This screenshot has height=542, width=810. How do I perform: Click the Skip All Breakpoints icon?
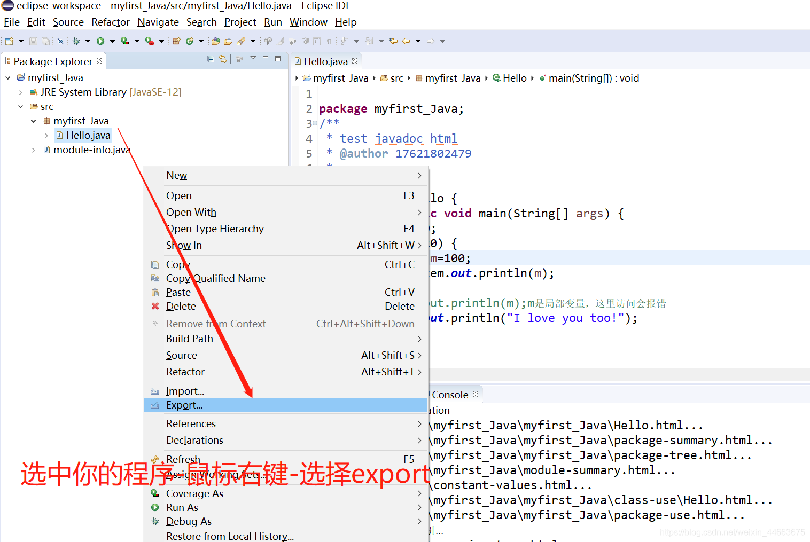pos(60,41)
